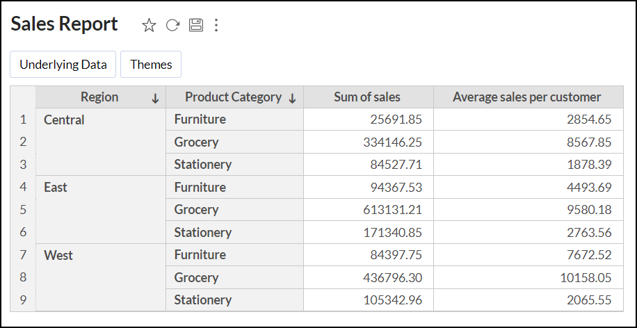Select row number 9 header
The image size is (637, 328).
point(23,300)
